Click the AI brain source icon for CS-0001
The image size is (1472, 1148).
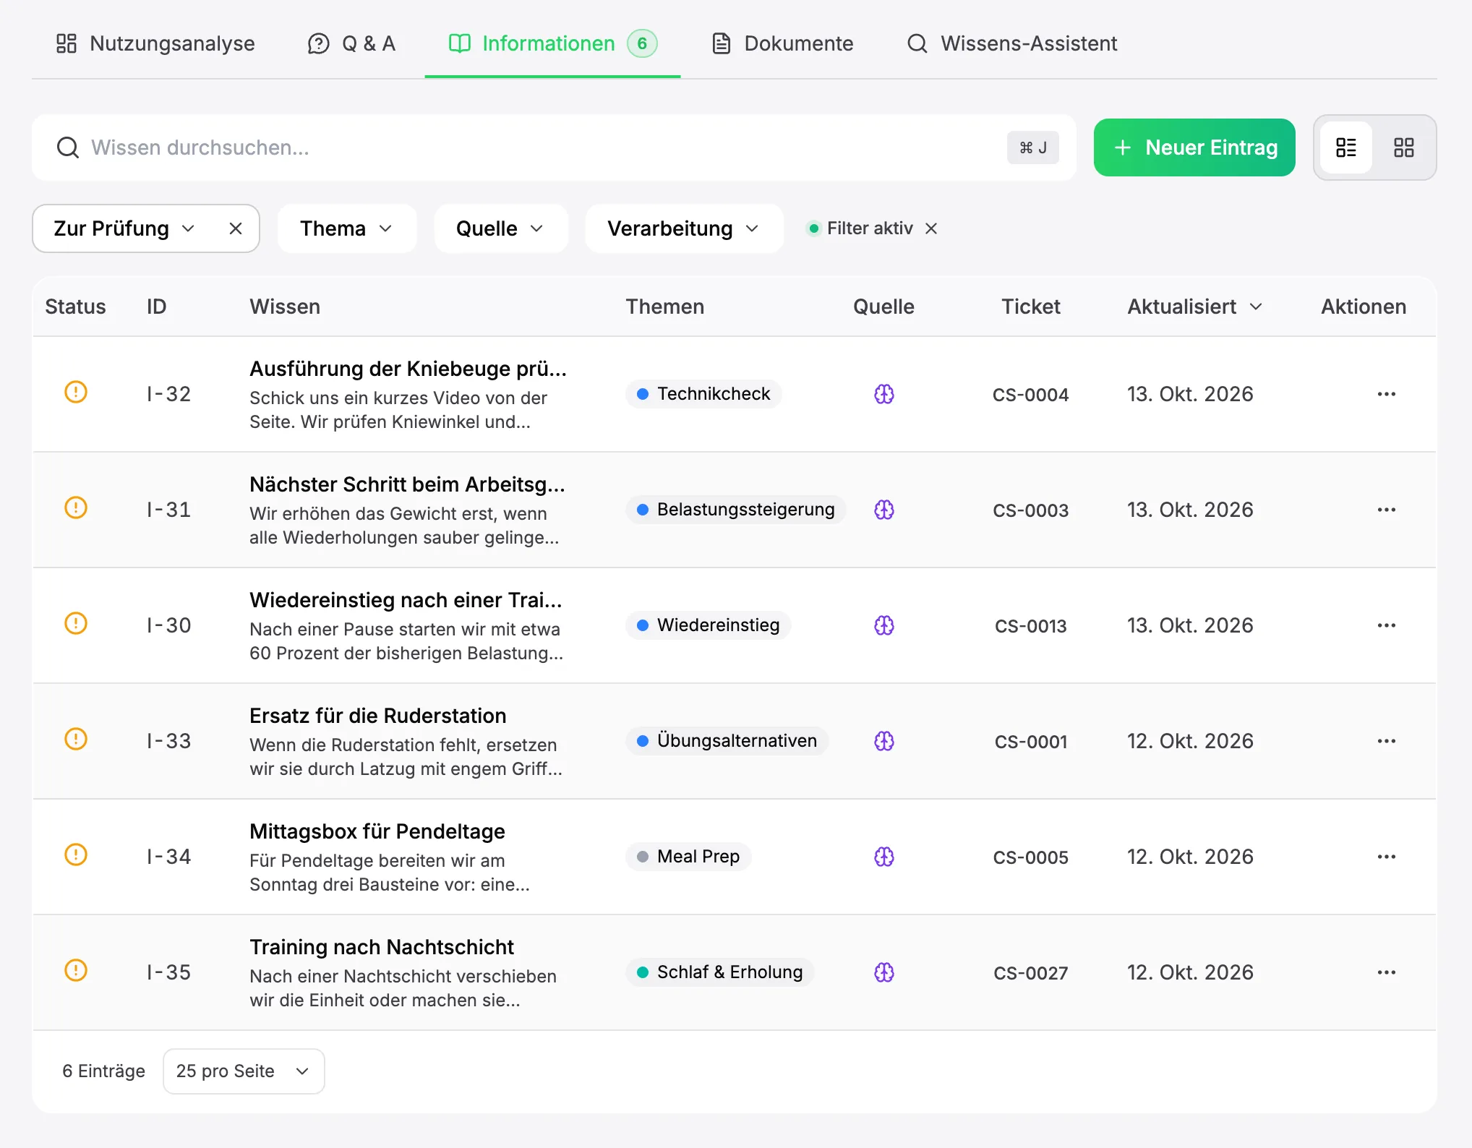[x=884, y=741]
